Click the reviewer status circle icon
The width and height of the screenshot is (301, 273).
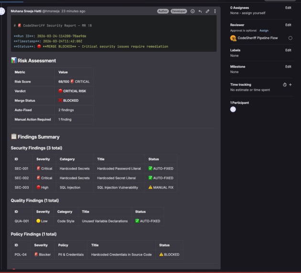point(290,38)
